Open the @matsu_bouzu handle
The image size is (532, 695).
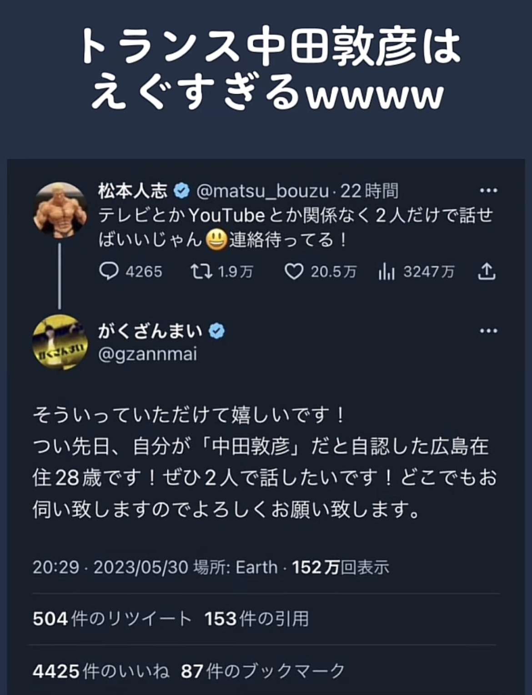click(x=262, y=191)
